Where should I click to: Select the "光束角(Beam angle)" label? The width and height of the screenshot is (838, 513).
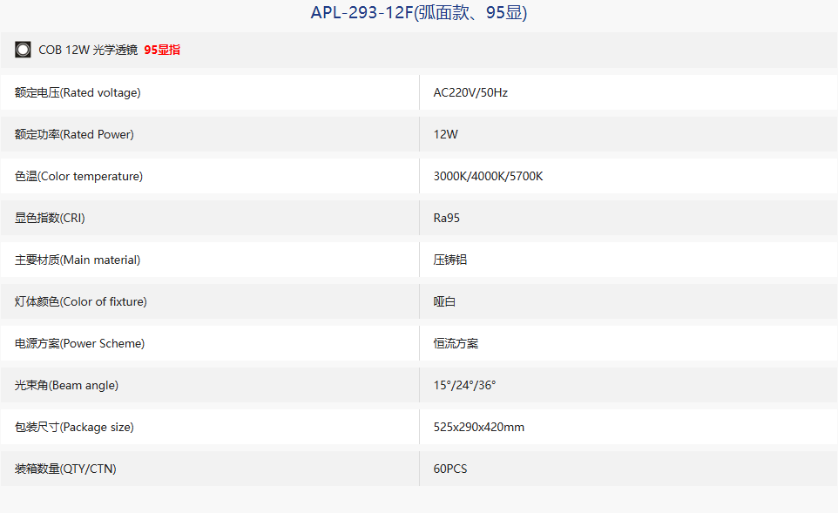coord(66,385)
